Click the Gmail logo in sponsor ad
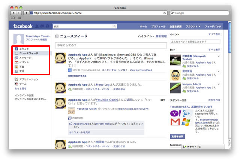This screenshot has height=161, width=240. 175,122
